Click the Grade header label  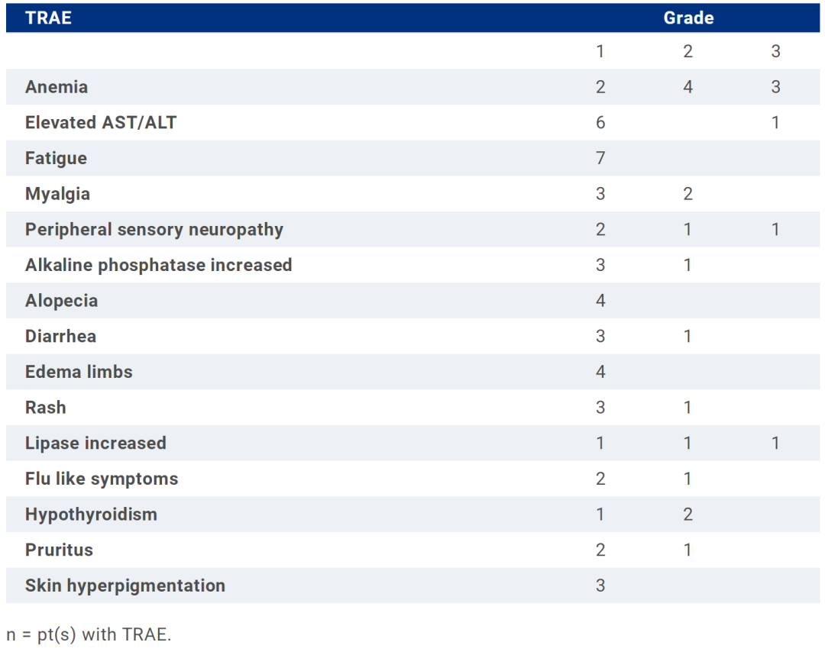point(688,18)
